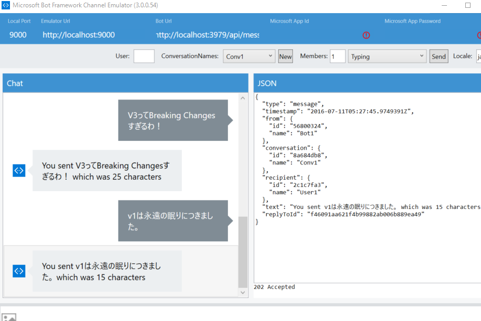Screen dimensions: 481x321
Task: Click bot avatar icon beside the 25 characters reply
Action: 19,171
